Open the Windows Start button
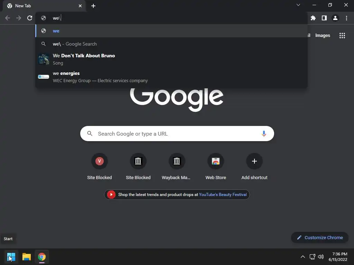 point(11,257)
